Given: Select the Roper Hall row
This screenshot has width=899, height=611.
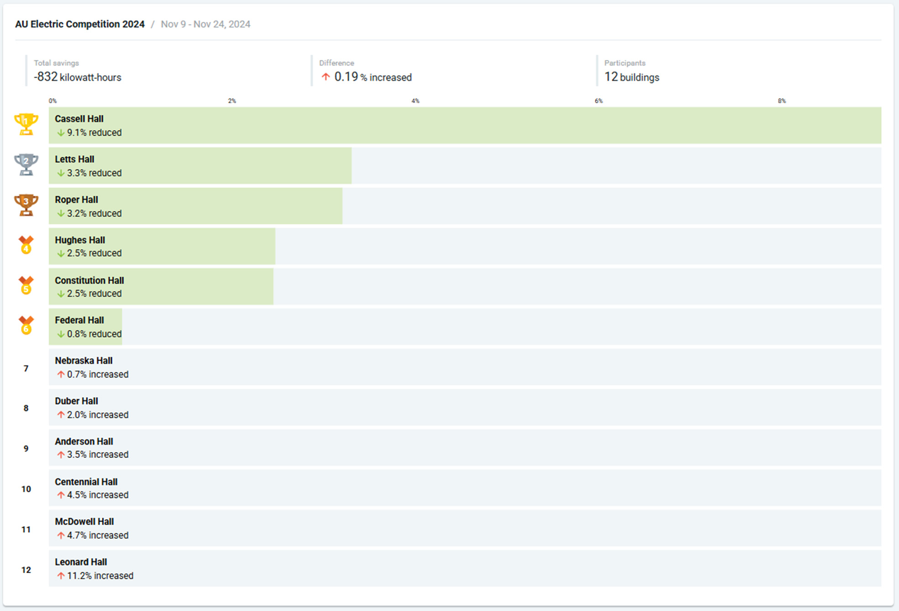Looking at the screenshot, I should [x=465, y=206].
